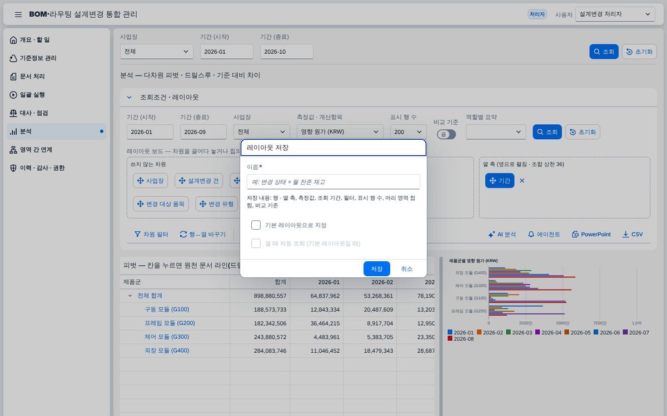
Task: Click the 변경 대상 품목 dimension chip
Action: pyautogui.click(x=161, y=204)
